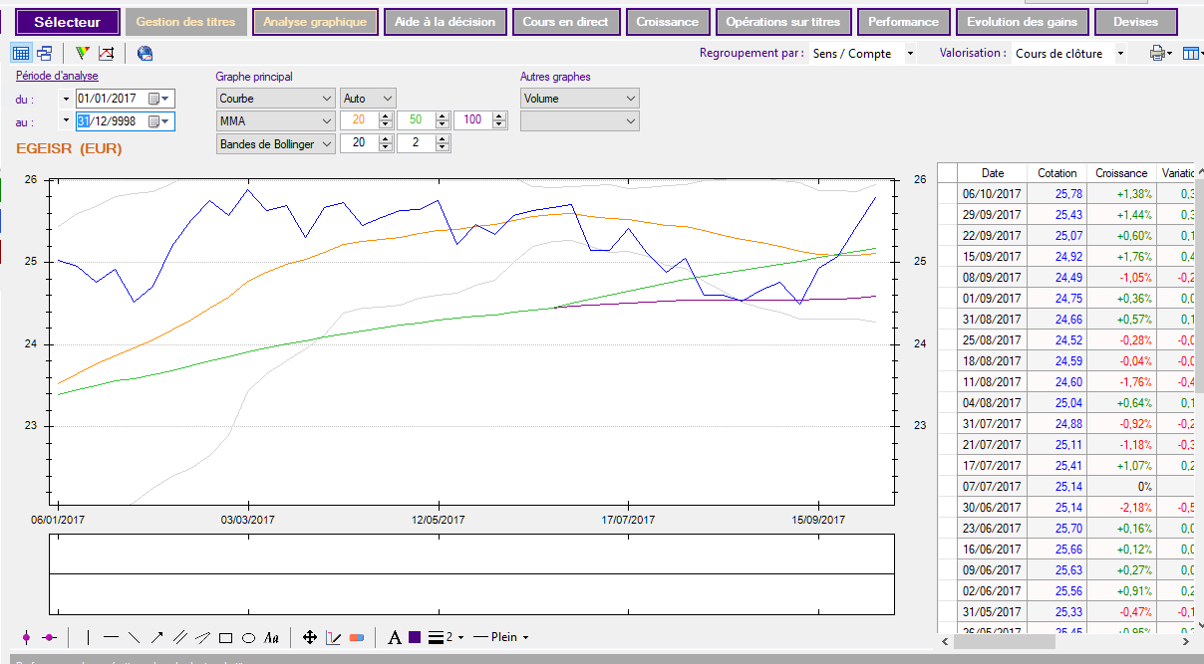Select the horizontal line drawing tool

click(111, 637)
